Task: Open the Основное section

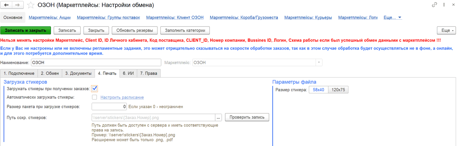Action: click(13, 17)
